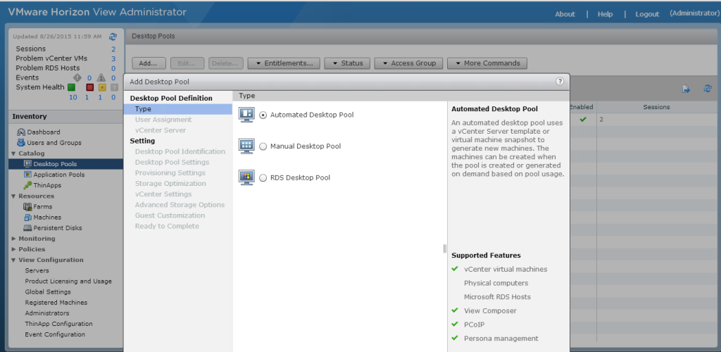Click the Events warning triangle icon
The width and height of the screenshot is (721, 352).
[101, 77]
